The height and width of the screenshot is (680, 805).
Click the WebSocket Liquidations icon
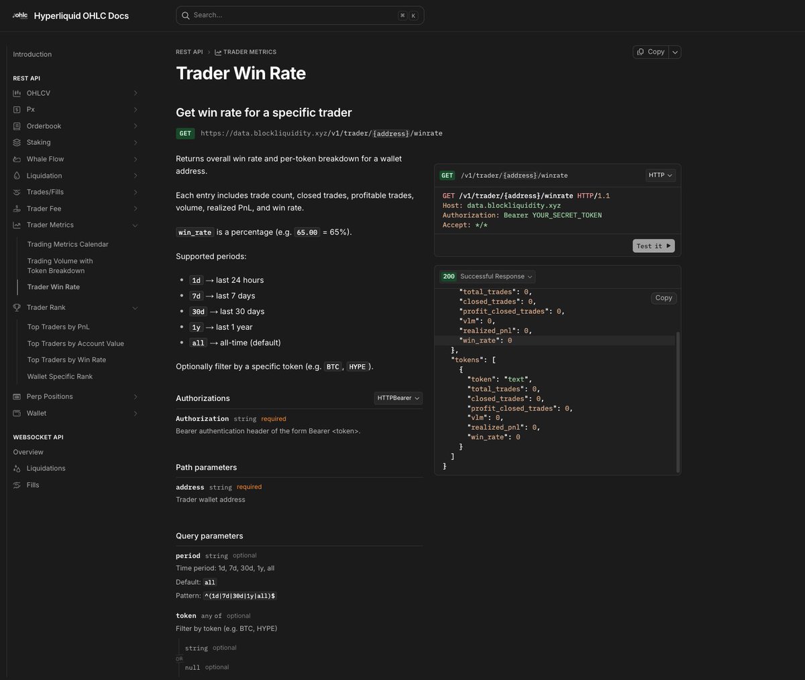pyautogui.click(x=17, y=468)
